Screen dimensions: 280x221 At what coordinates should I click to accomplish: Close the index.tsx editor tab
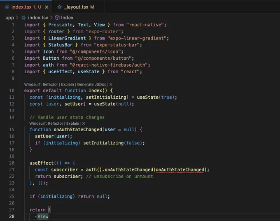click(x=47, y=7)
